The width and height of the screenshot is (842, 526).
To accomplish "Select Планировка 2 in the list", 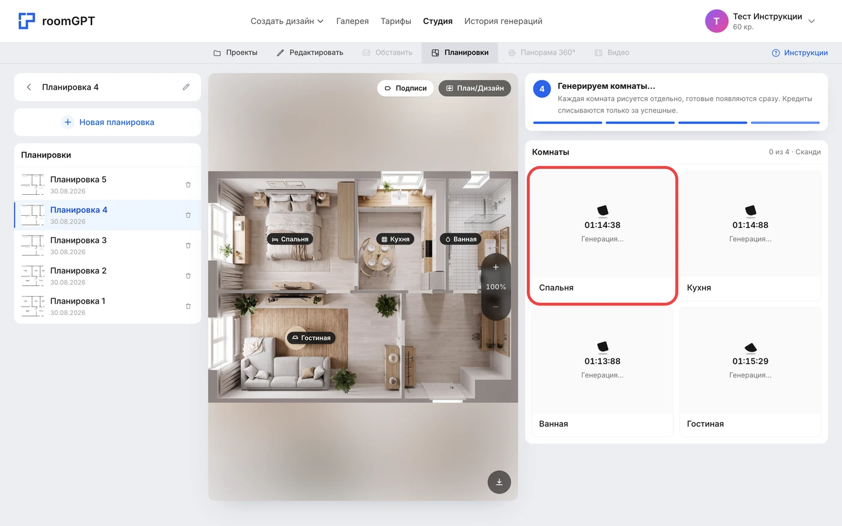I will point(108,276).
